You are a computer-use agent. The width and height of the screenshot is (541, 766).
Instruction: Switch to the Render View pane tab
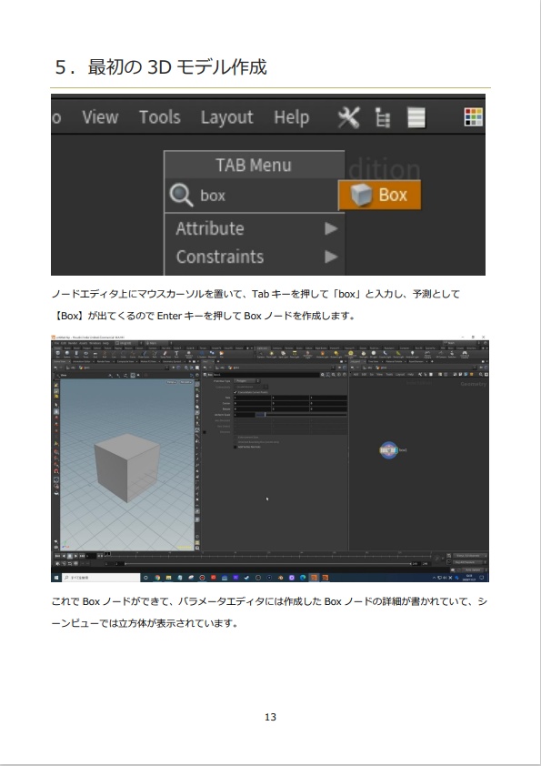pos(104,361)
